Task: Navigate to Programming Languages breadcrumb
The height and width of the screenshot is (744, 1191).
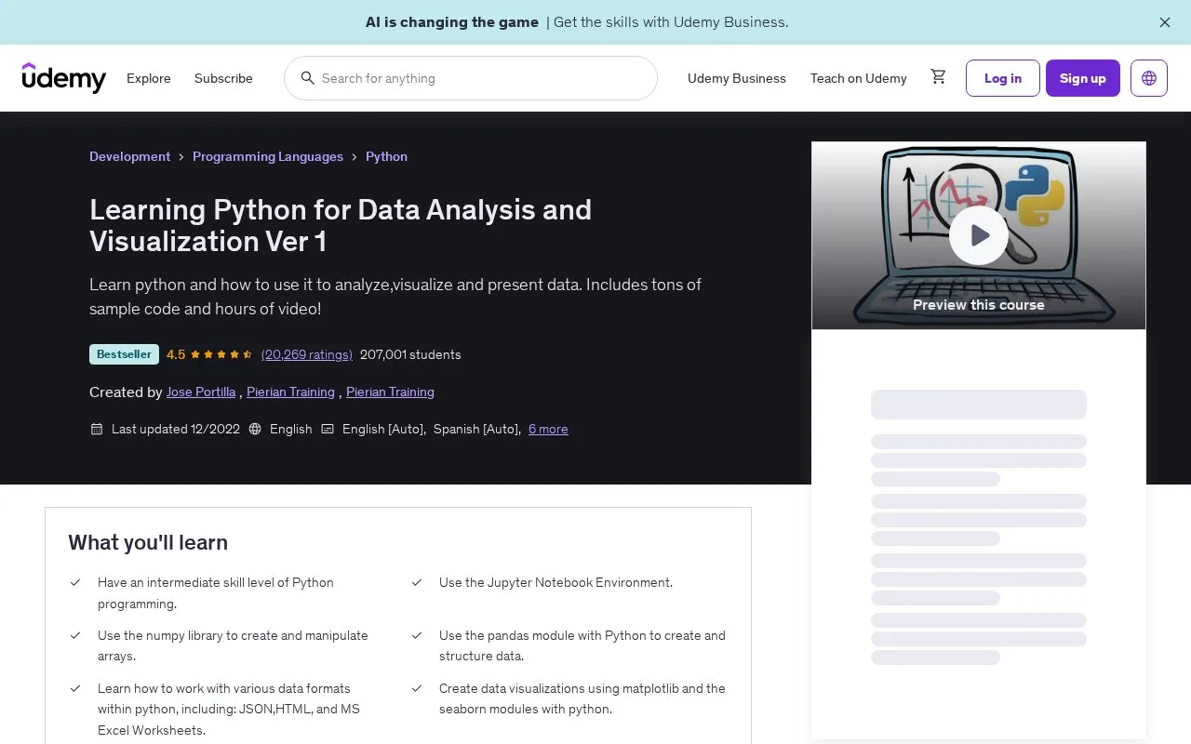Action: coord(268,156)
